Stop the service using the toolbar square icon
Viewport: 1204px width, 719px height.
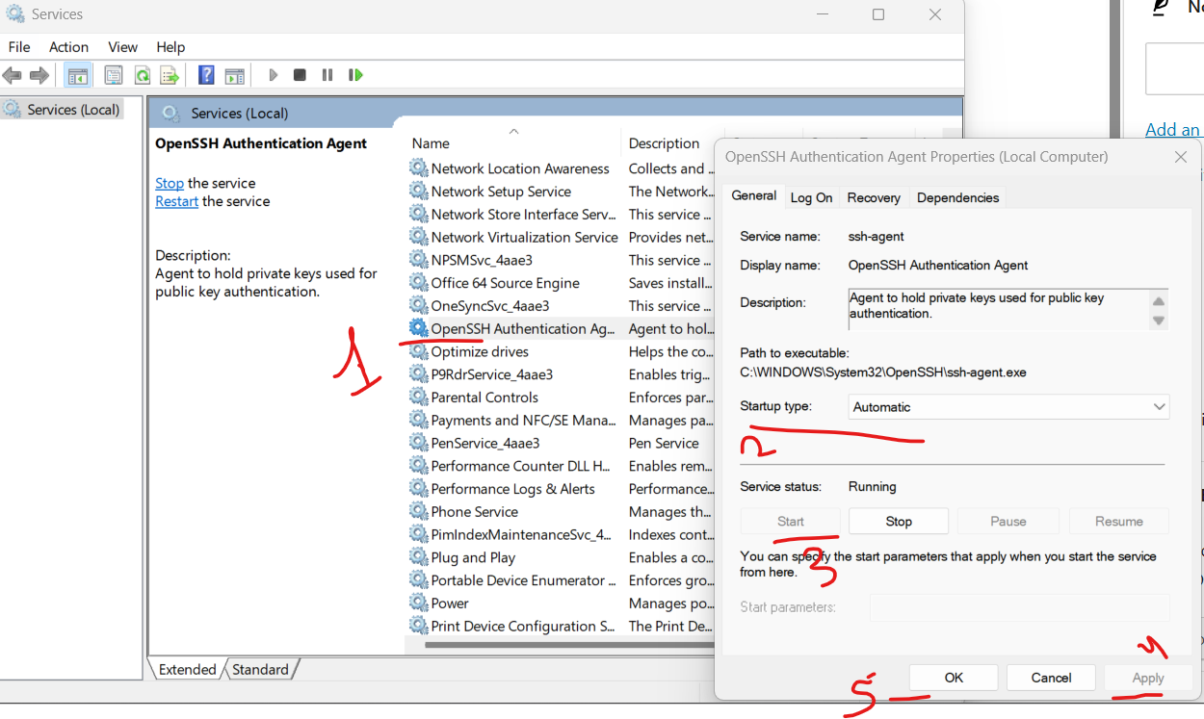tap(299, 74)
